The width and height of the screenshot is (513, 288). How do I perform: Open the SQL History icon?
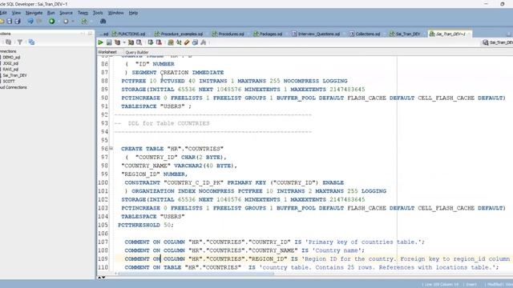(x=195, y=42)
